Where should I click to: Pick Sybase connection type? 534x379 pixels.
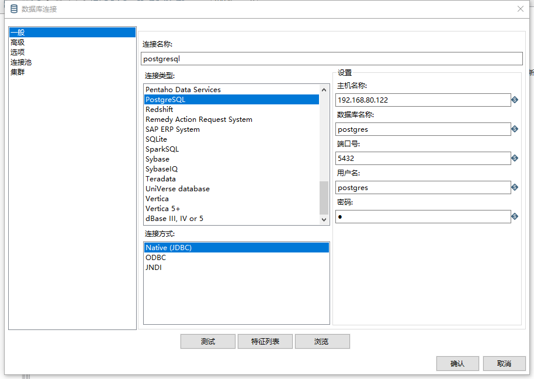(x=231, y=159)
